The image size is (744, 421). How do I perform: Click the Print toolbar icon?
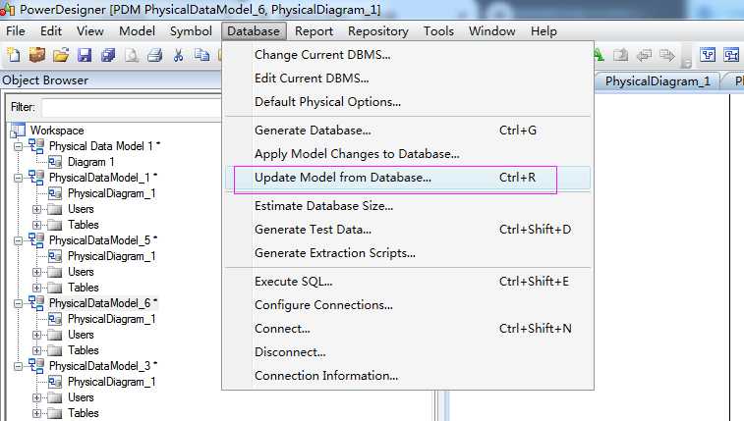click(x=154, y=55)
